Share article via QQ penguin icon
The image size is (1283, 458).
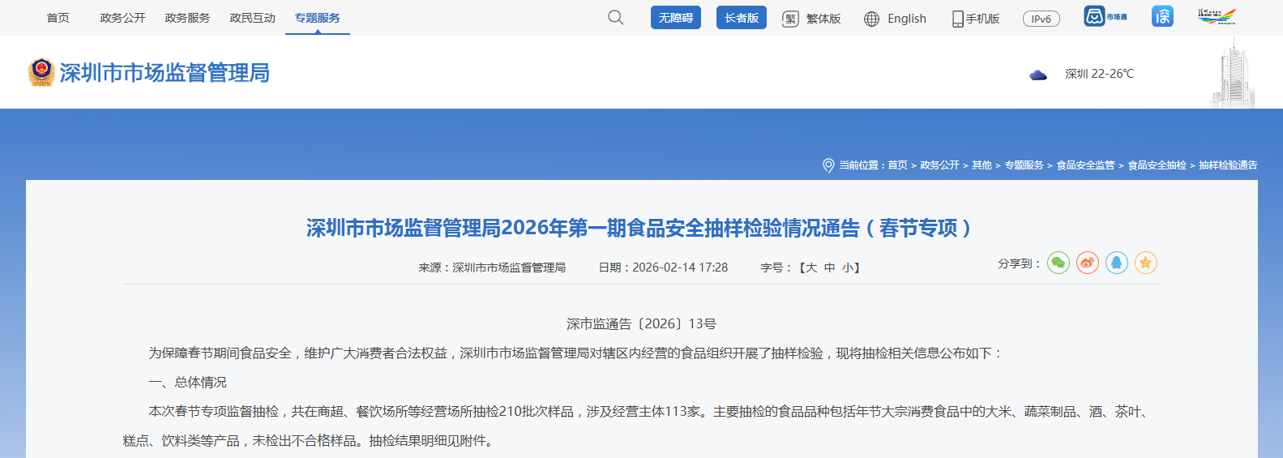pos(1117,263)
